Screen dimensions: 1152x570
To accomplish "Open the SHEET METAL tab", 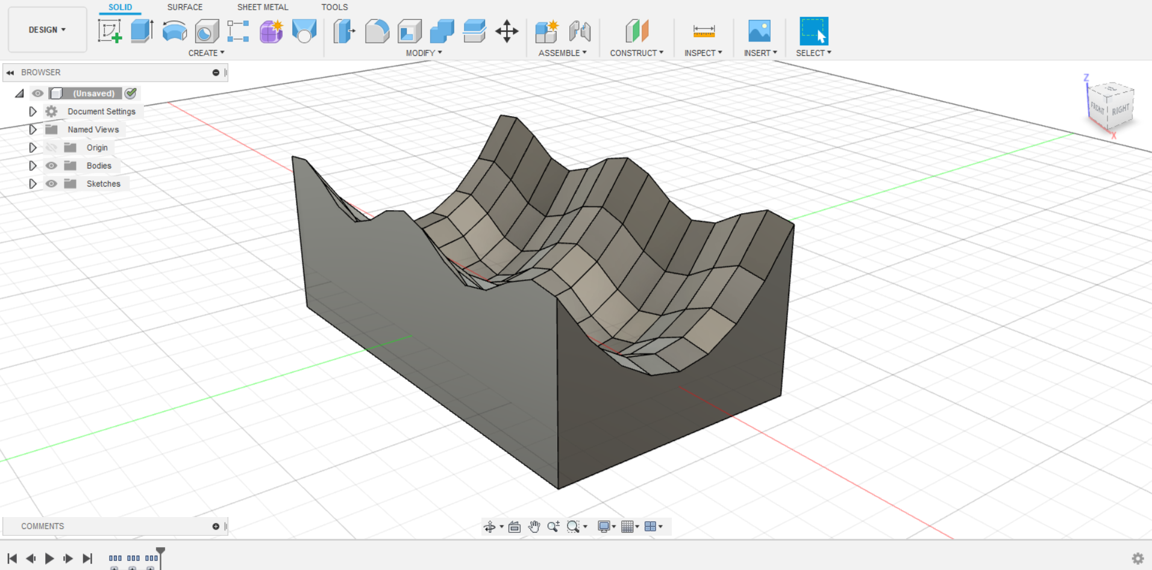I will point(262,7).
